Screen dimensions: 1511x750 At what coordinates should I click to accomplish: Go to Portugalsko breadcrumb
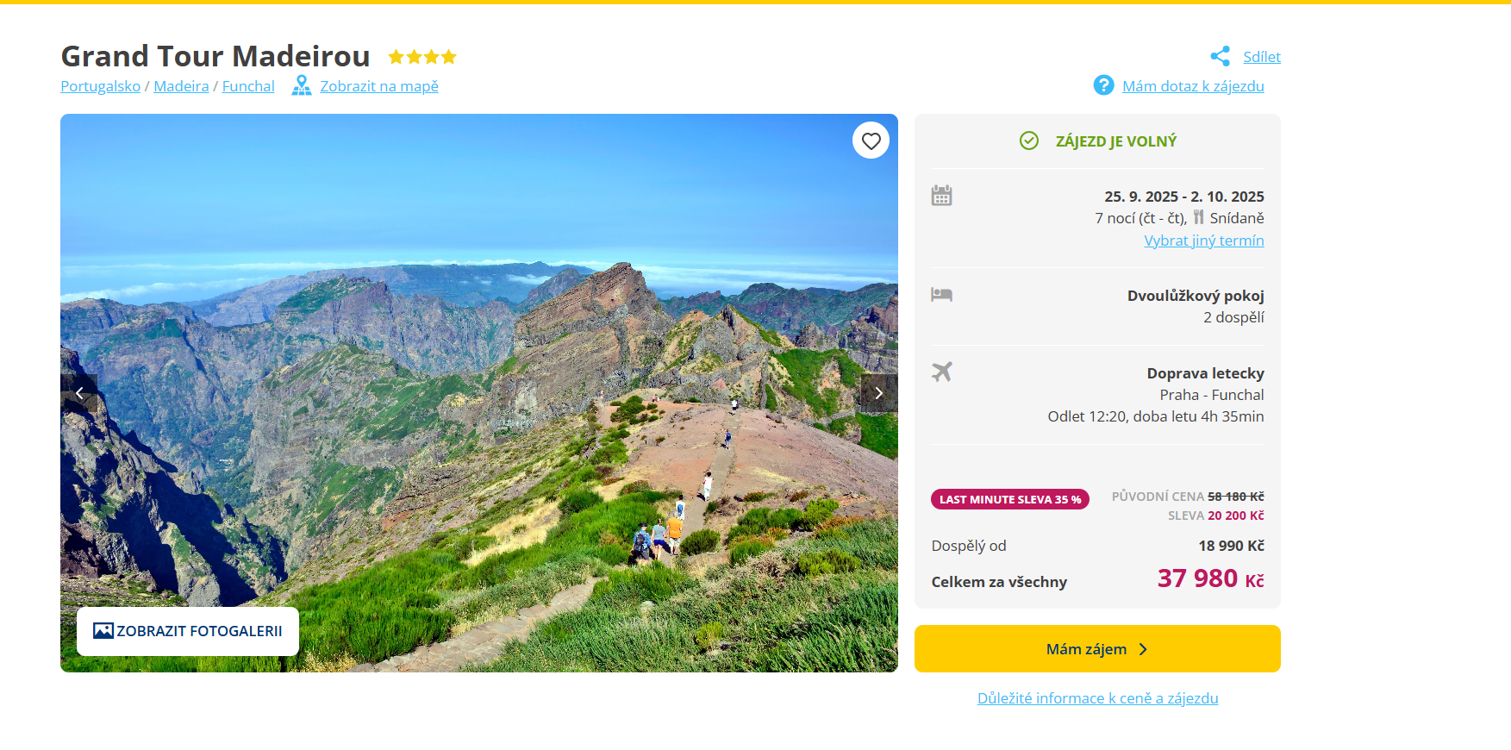100,86
